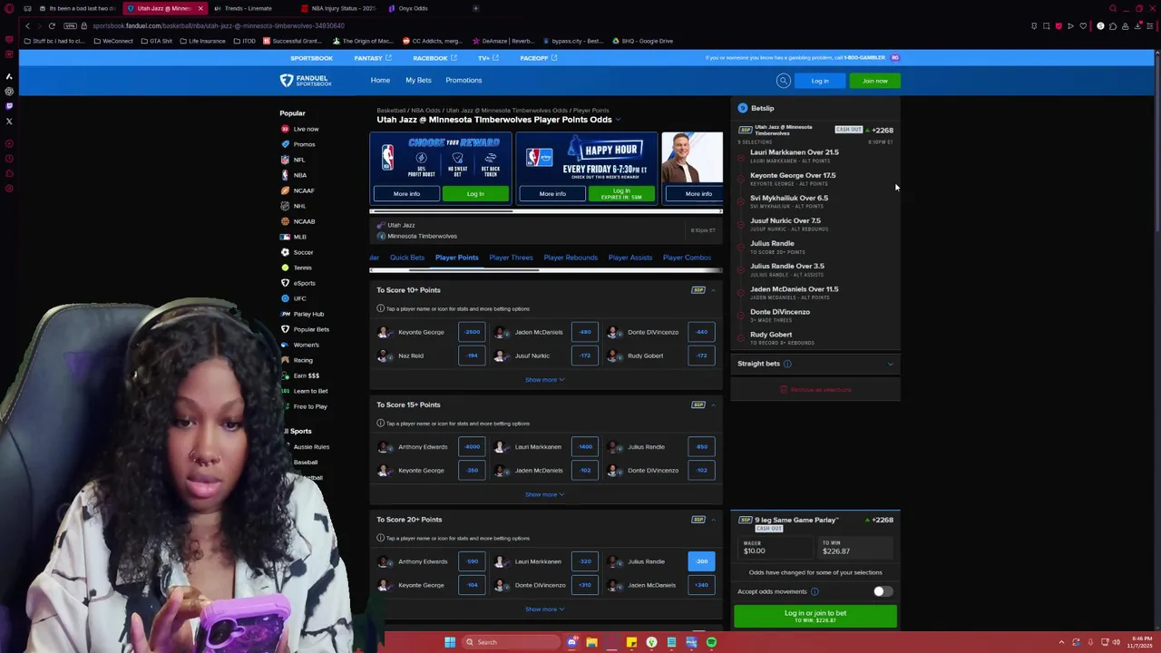The height and width of the screenshot is (653, 1161).
Task: Select Julius Randle 15+ points -850 odds
Action: click(x=701, y=446)
